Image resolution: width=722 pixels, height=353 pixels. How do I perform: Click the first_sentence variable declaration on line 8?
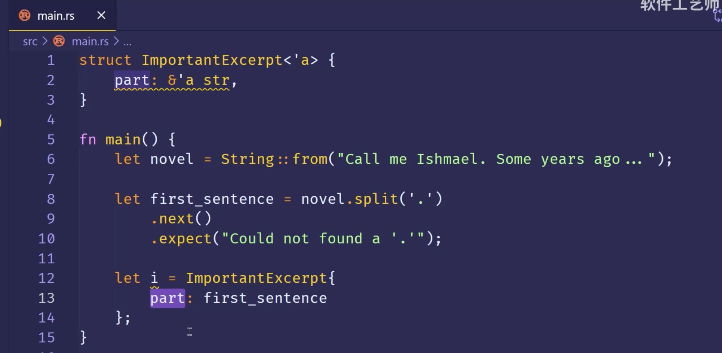212,199
